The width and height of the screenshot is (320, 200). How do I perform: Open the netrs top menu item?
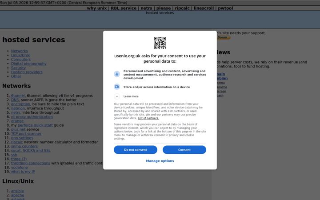(x=146, y=8)
